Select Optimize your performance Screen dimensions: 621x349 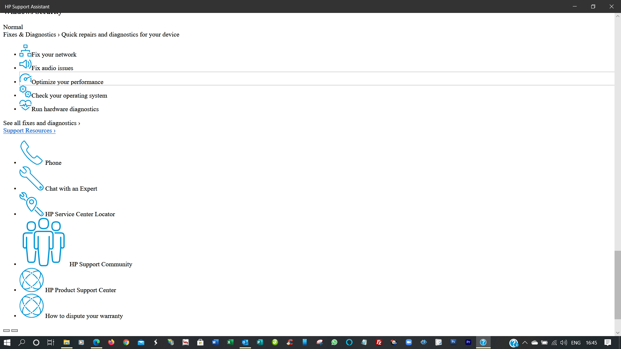[x=68, y=82]
